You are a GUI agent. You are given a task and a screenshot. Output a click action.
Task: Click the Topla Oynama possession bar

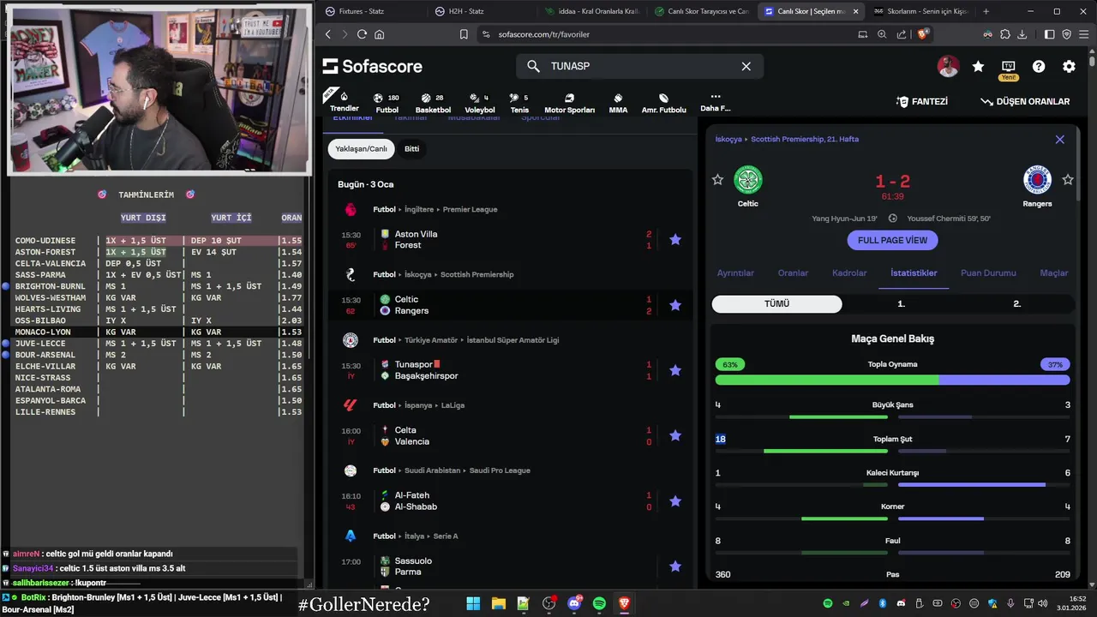tap(892, 380)
